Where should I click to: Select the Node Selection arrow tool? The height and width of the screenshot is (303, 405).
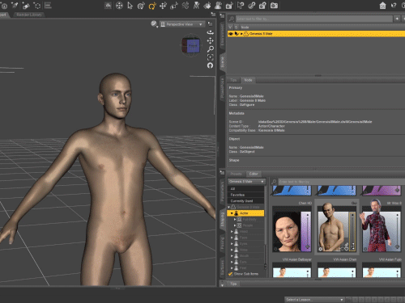[x=130, y=6]
